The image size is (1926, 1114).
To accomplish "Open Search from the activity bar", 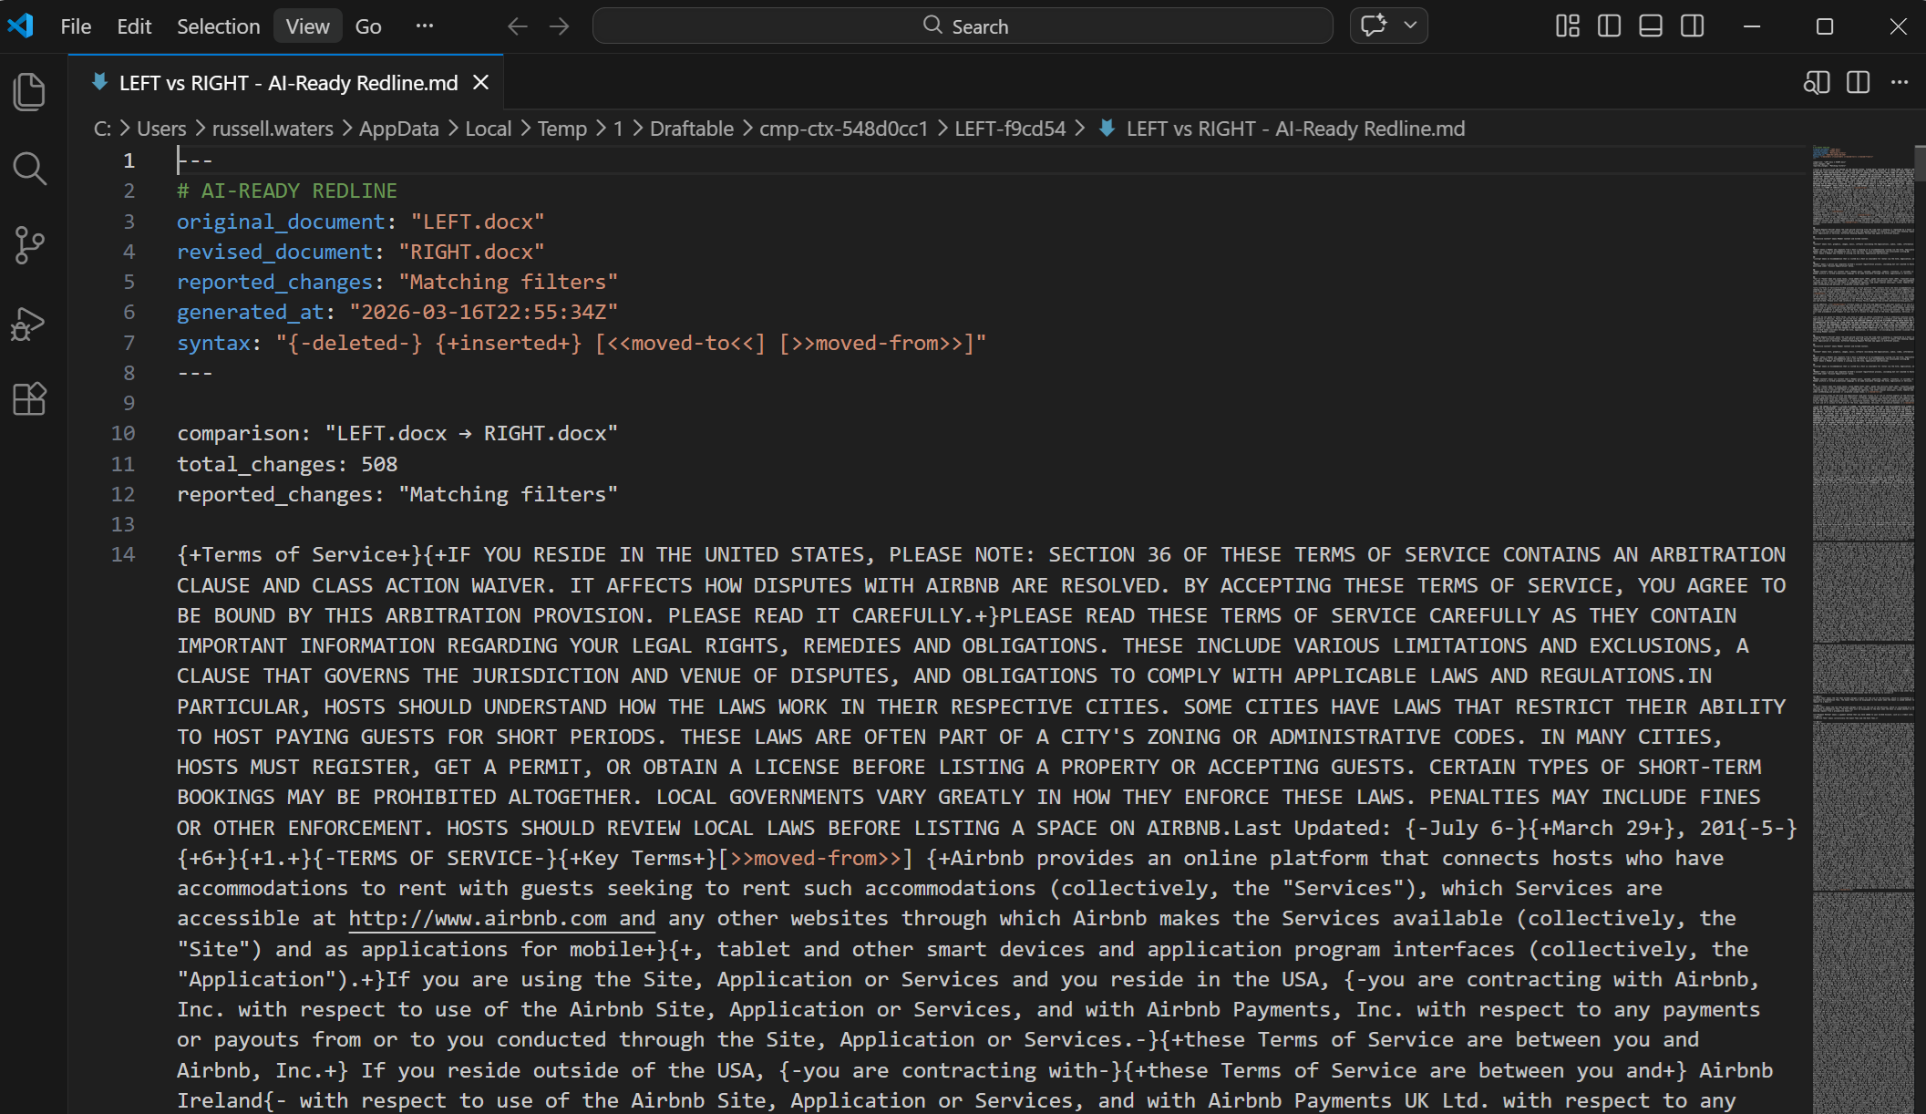I will click(30, 169).
